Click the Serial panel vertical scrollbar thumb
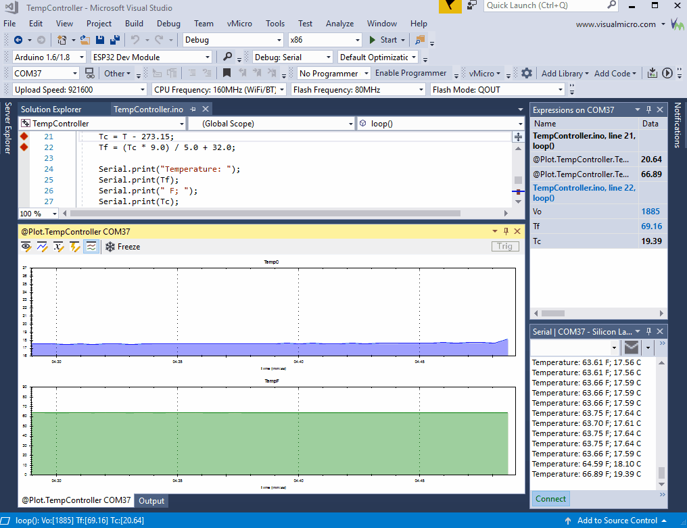 click(661, 473)
